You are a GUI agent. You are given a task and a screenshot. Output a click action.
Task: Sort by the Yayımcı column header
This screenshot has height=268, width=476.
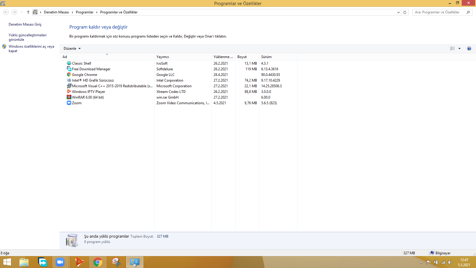point(183,57)
